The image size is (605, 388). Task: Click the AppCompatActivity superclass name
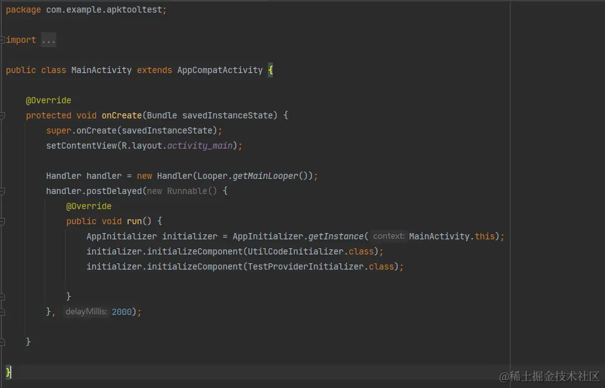click(220, 70)
